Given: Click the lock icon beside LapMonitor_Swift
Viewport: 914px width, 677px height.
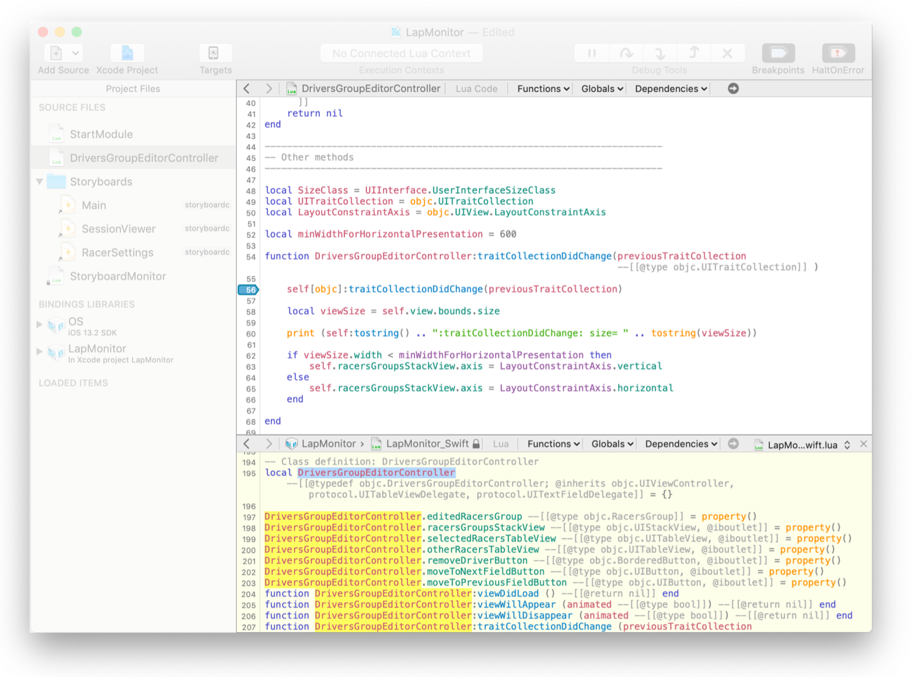Looking at the screenshot, I should [x=476, y=444].
